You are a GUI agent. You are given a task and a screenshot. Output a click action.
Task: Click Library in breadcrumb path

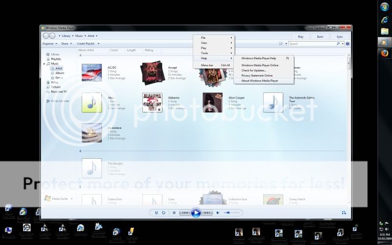(x=66, y=36)
